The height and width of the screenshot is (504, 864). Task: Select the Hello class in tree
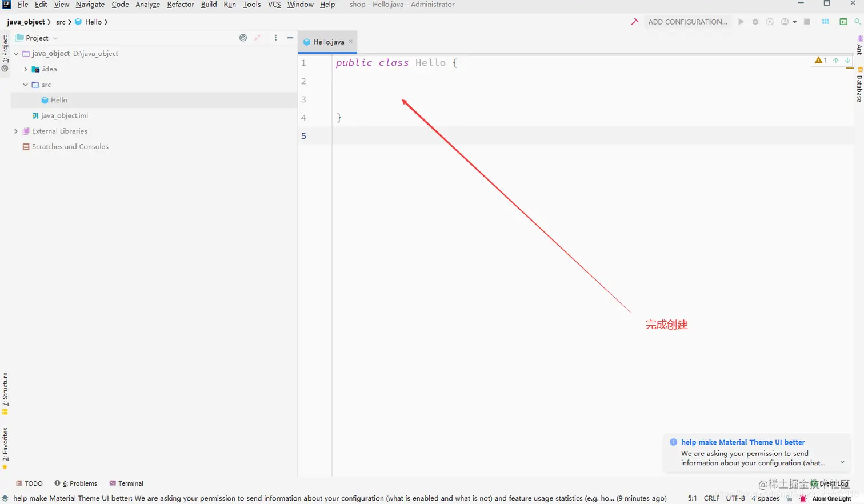tap(154, 100)
